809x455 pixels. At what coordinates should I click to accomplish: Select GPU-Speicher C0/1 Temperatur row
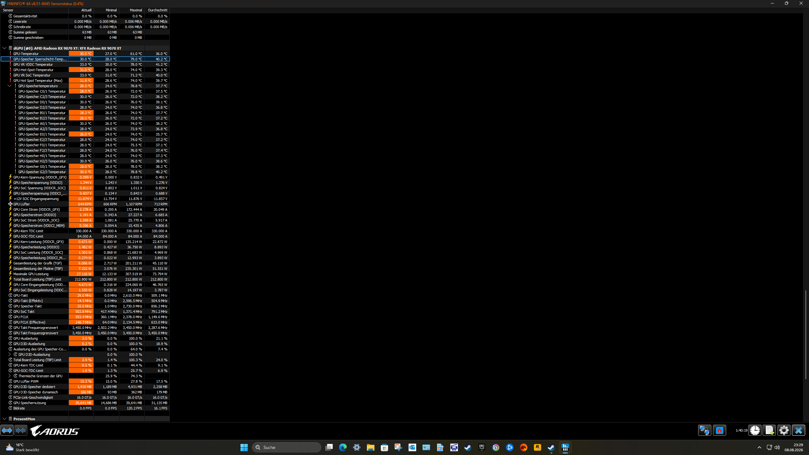pos(85,91)
